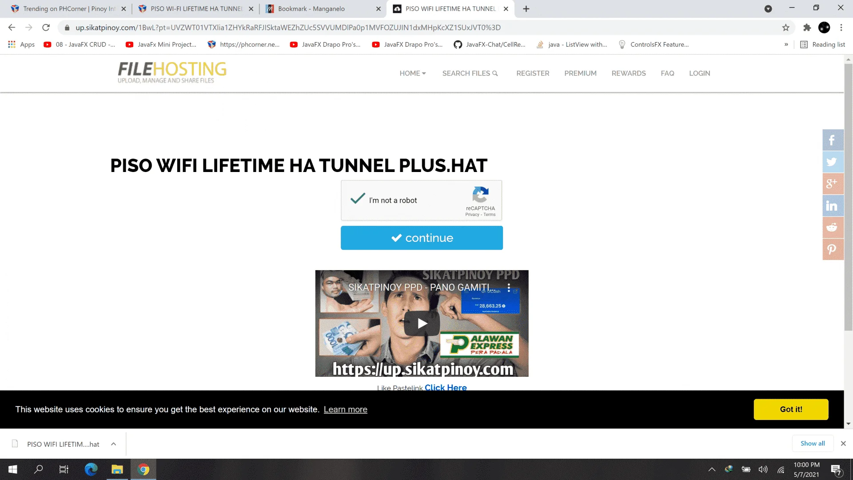Open Chrome profile avatar

pyautogui.click(x=824, y=28)
